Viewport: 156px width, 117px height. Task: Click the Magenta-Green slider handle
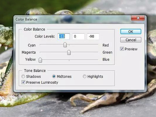coord(69,53)
